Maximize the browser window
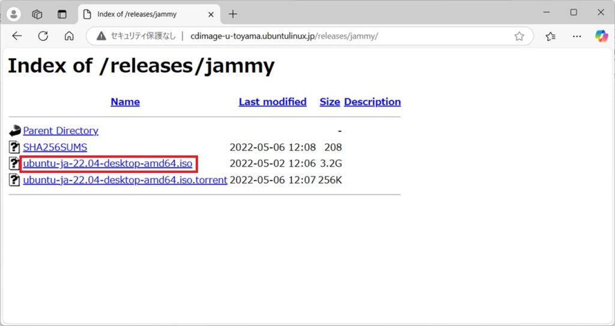 click(574, 13)
